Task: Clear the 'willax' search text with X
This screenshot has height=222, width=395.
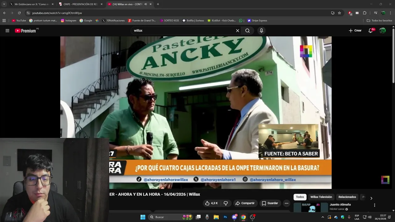Action: coord(238,31)
